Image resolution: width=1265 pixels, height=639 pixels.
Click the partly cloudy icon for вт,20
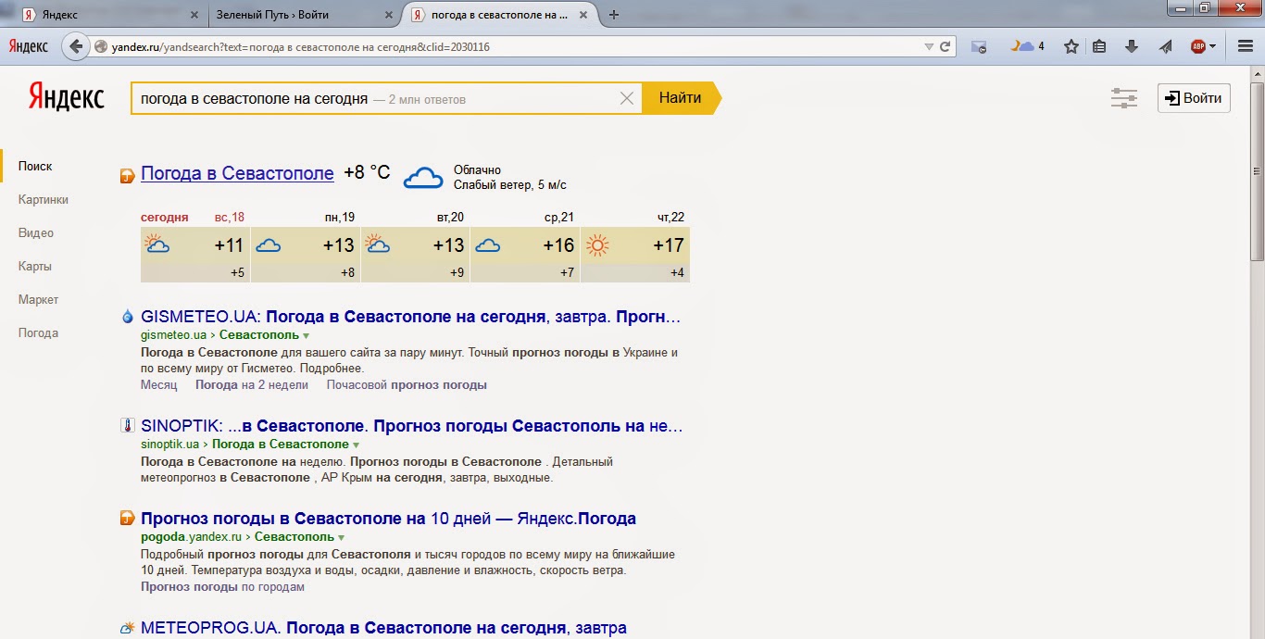click(x=378, y=244)
